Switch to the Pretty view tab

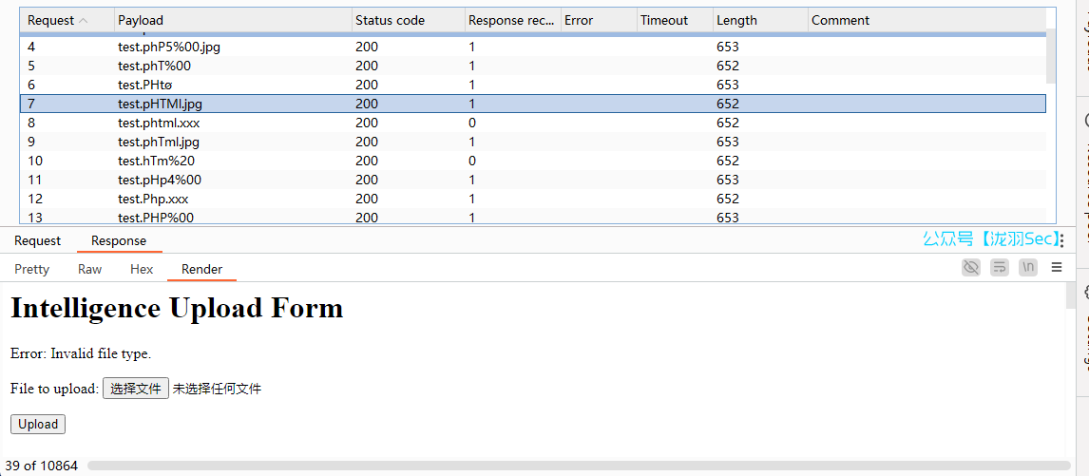31,269
